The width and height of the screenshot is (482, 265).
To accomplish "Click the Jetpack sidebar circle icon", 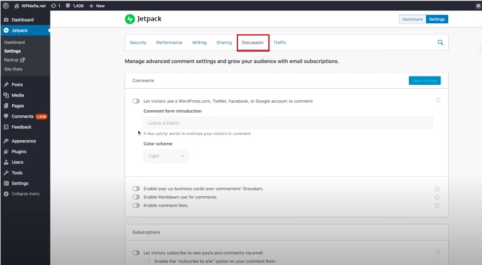I will click(x=6, y=30).
